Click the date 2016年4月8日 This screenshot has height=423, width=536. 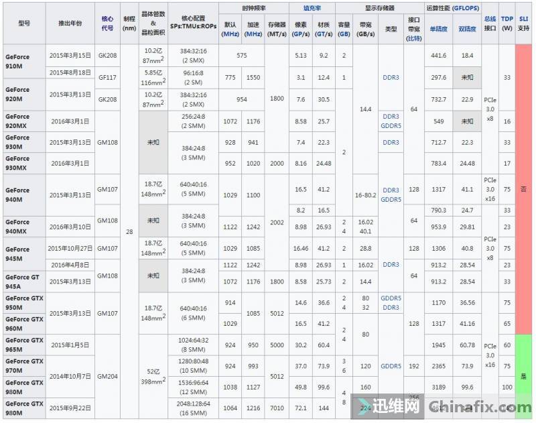pyautogui.click(x=70, y=265)
